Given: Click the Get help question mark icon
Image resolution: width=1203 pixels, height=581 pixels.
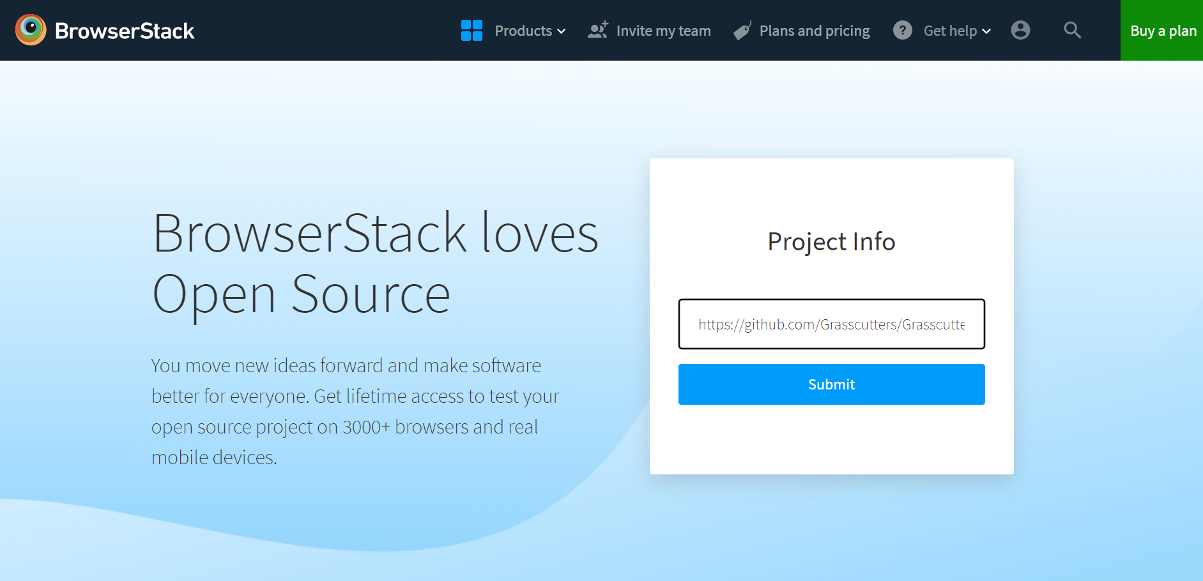Looking at the screenshot, I should [903, 30].
